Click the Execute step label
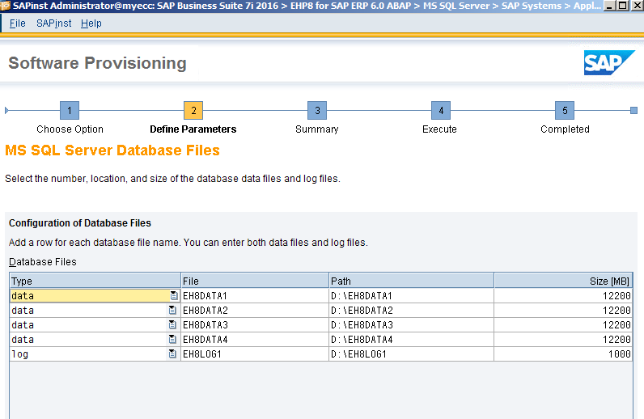 [439, 129]
